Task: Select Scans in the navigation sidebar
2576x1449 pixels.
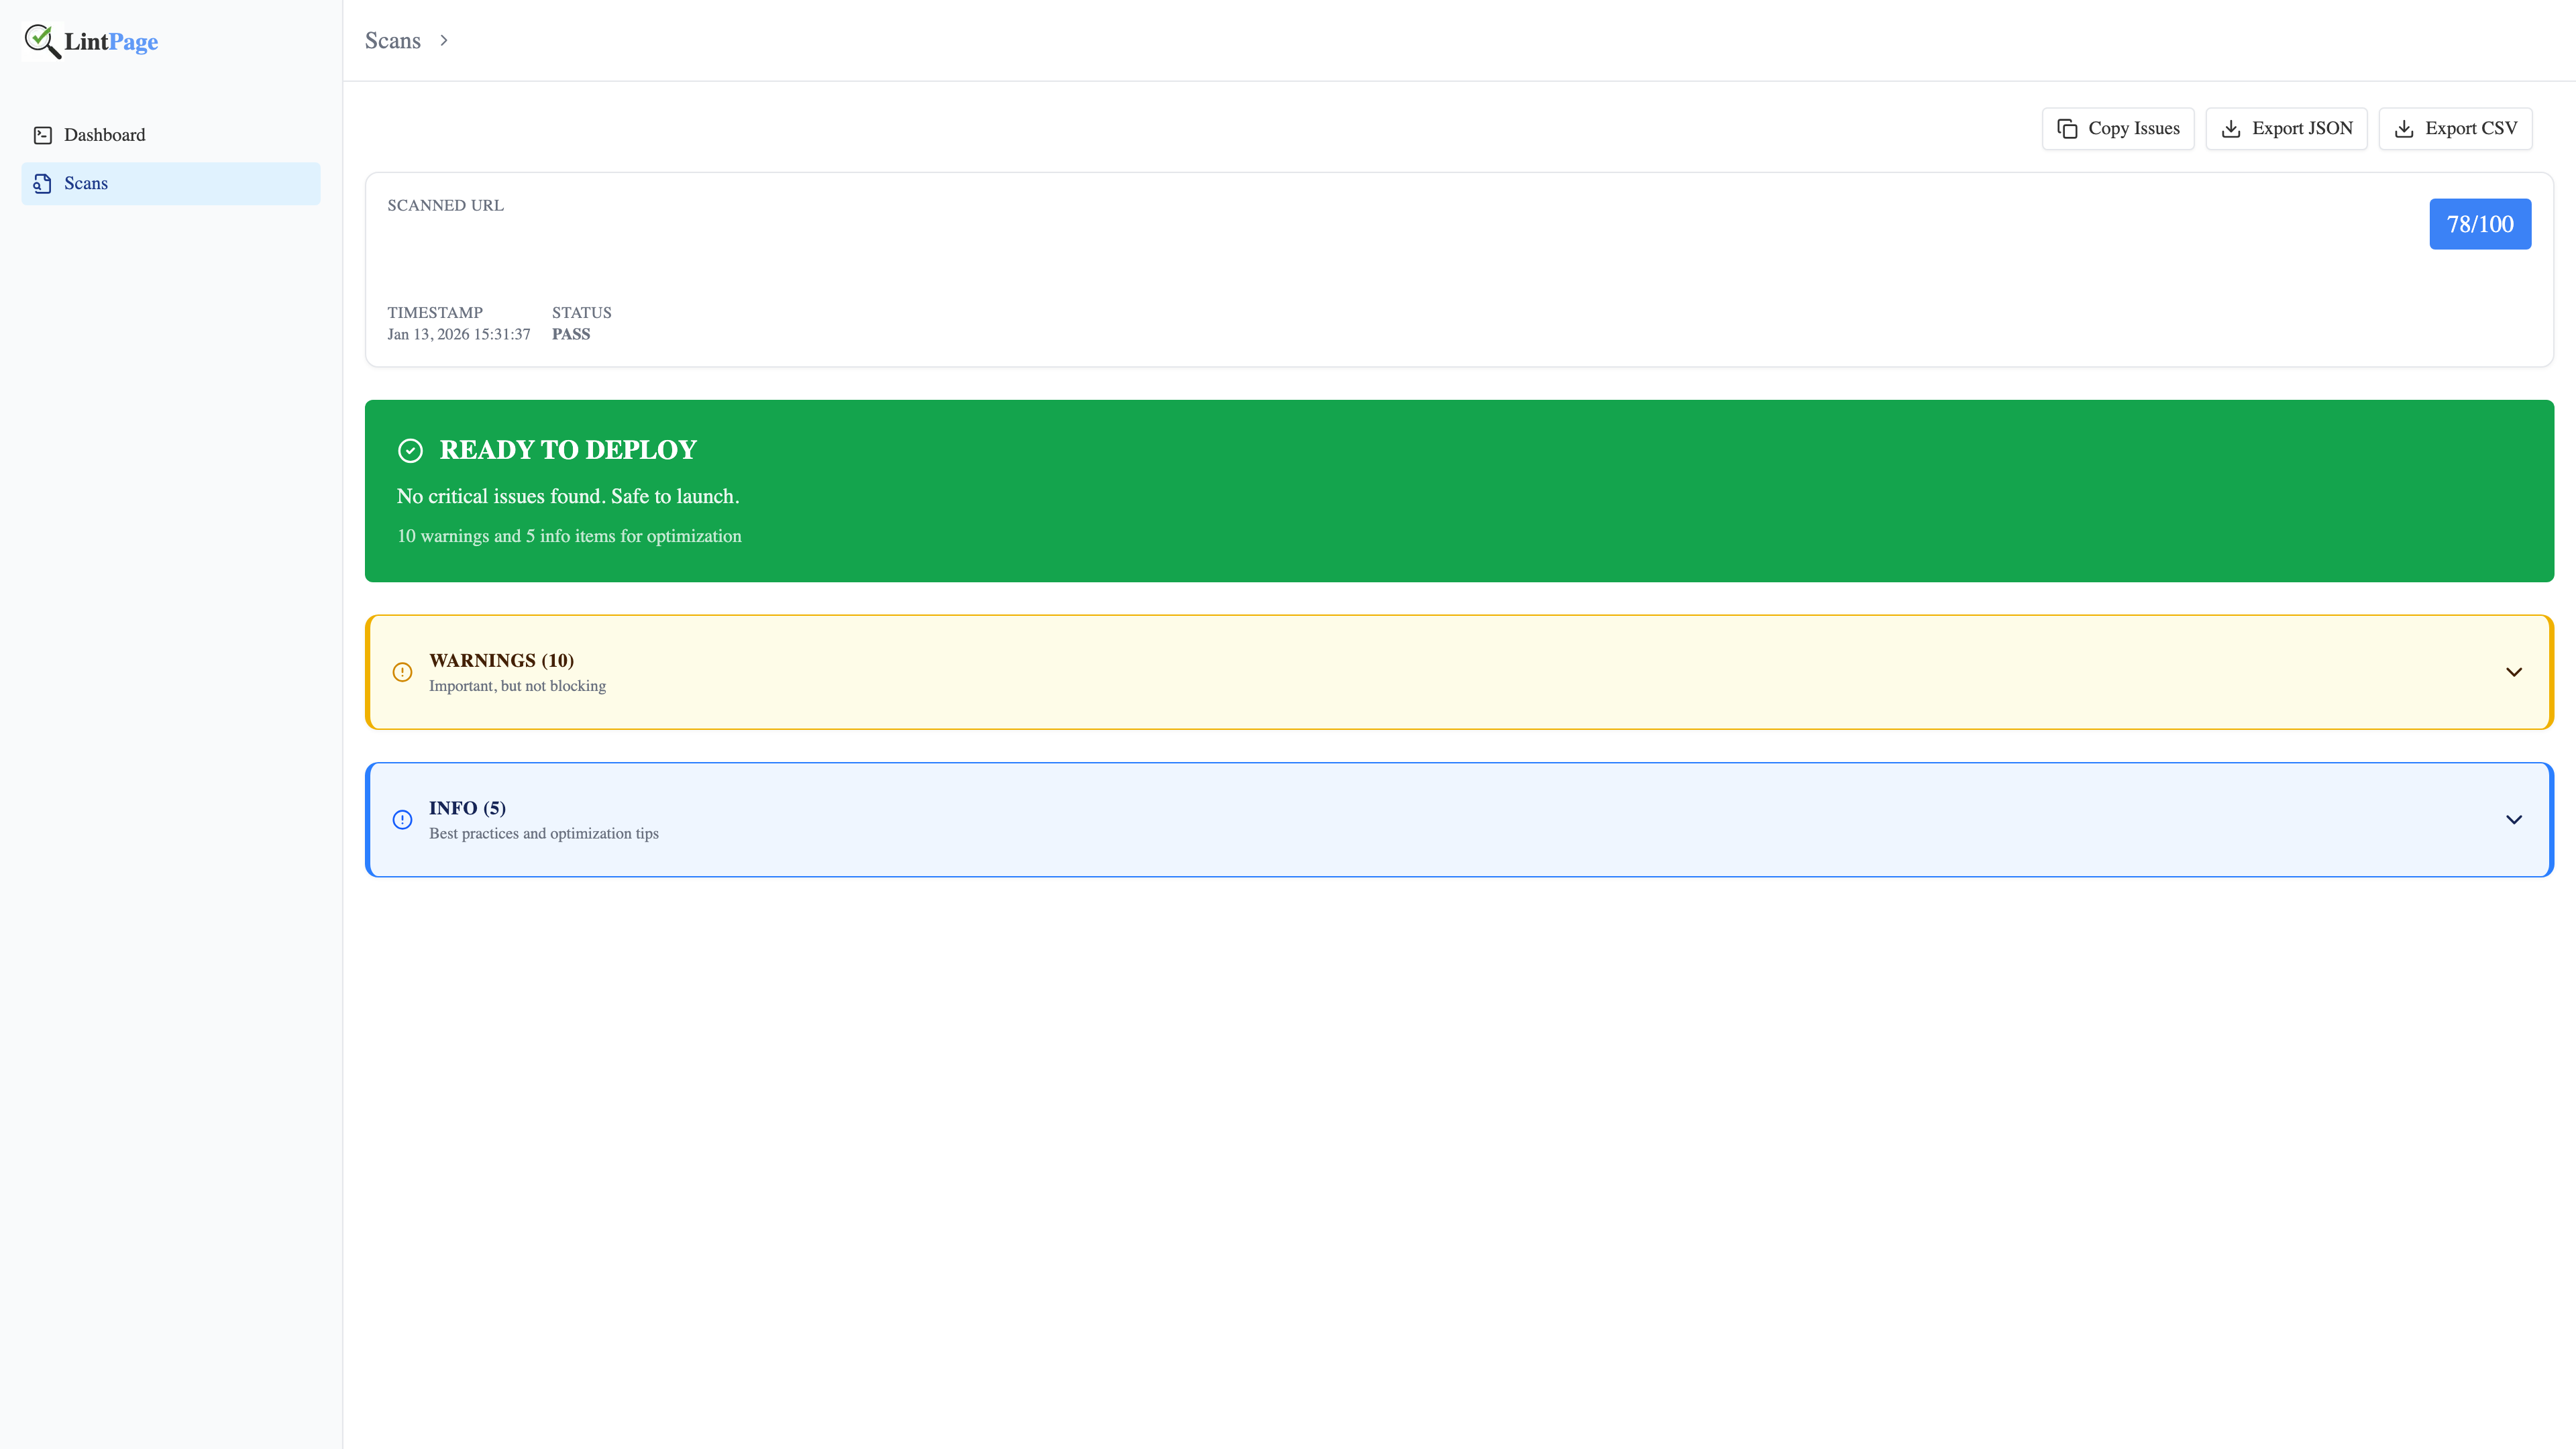Action: pos(86,183)
